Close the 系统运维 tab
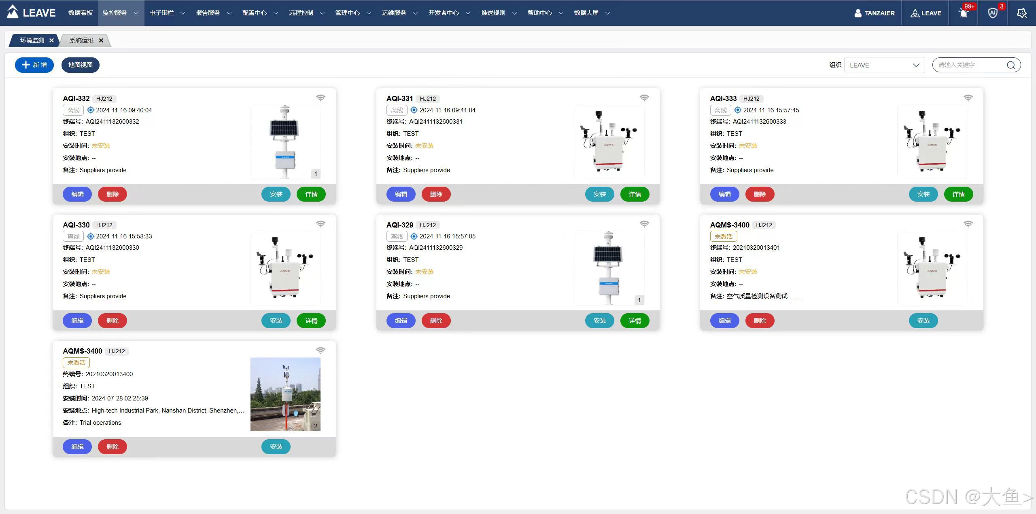 [101, 40]
